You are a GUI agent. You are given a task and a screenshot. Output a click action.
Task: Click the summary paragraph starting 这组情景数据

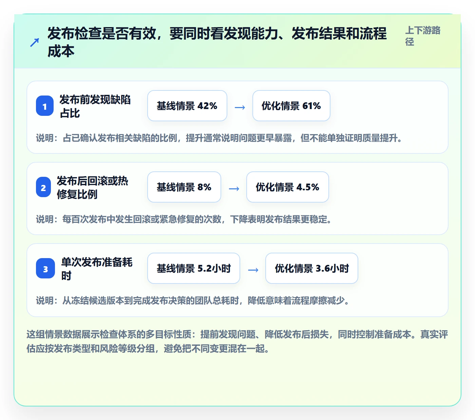237,341
